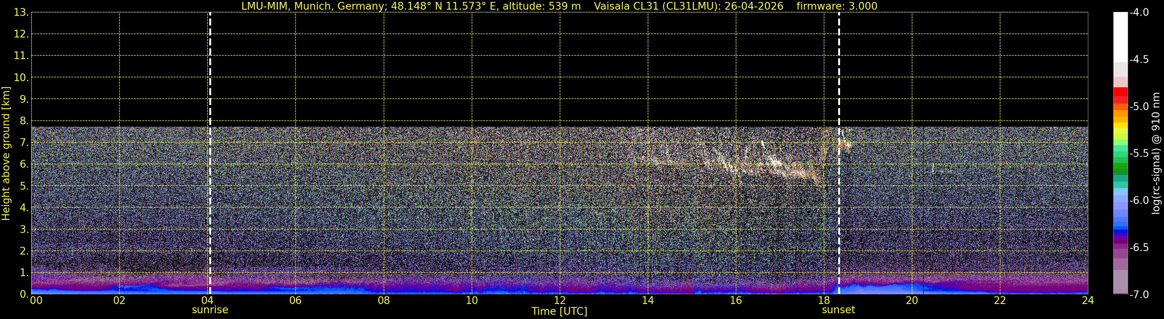Click the bright cloud echo near 17 UTC
The height and width of the screenshot is (319, 1164).
click(x=775, y=162)
